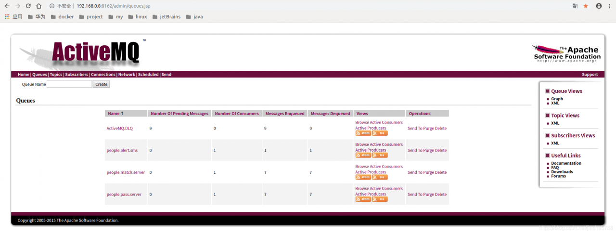Open atom feed for ActiveMQ.DLQ
The width and height of the screenshot is (616, 234).
point(363,133)
